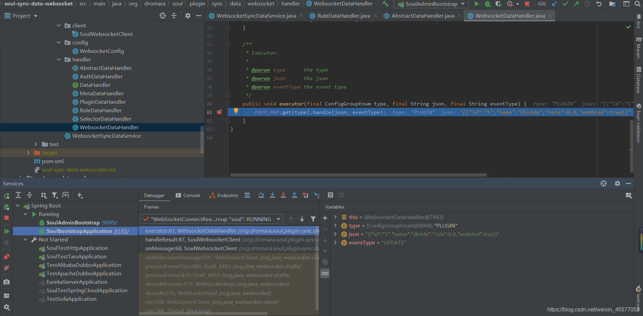Collapse the handler folder
Image resolution: width=643 pixels, height=316 pixels.
click(59, 59)
